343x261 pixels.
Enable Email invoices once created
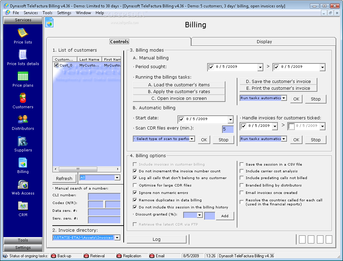[x=242, y=193]
